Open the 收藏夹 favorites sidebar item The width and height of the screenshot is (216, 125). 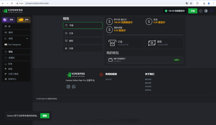12,58
